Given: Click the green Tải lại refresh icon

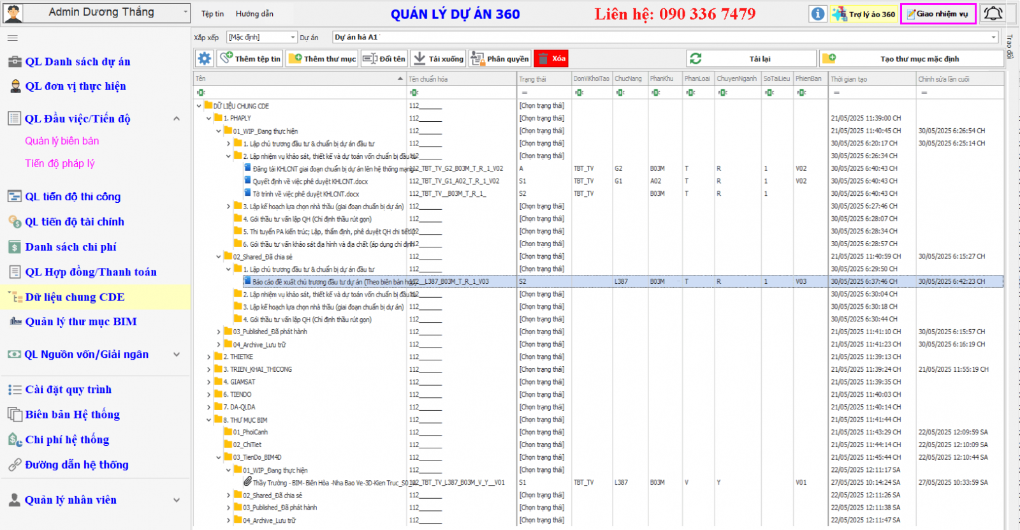Looking at the screenshot, I should click(x=696, y=59).
